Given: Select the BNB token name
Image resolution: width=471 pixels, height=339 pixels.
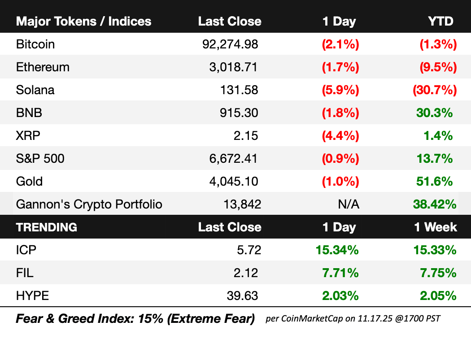Looking at the screenshot, I should click(x=29, y=113).
